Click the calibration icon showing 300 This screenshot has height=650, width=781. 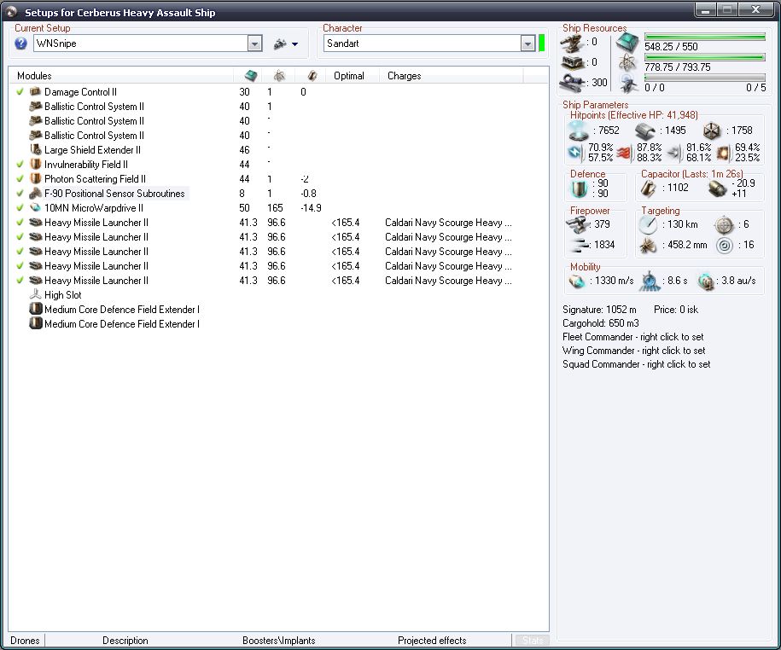(x=572, y=83)
